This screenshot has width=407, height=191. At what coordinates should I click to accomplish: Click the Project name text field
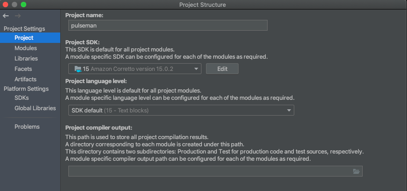[x=168, y=26]
